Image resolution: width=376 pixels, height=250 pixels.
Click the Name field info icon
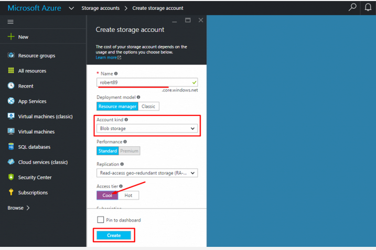[116, 73]
